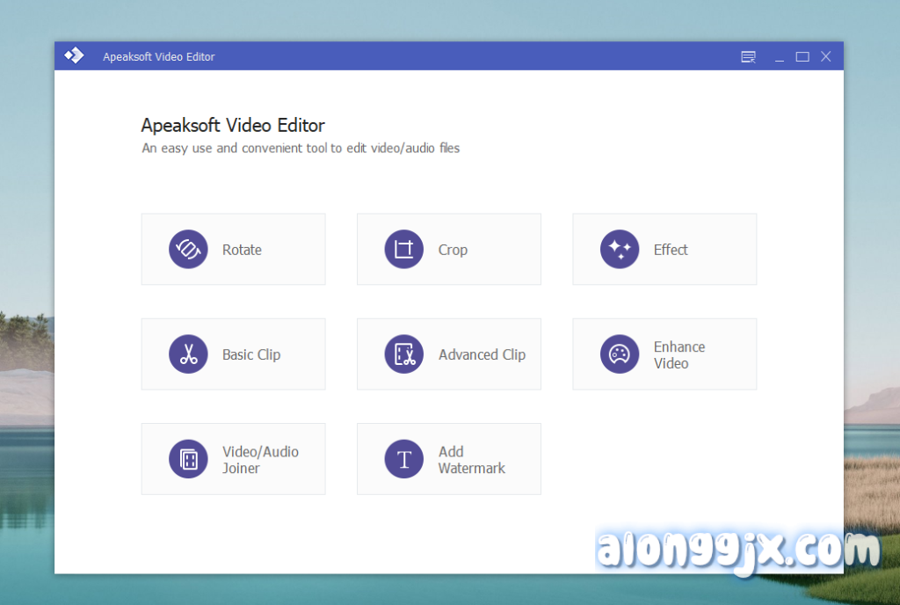900x605 pixels.
Task: Open the Video/Audio Joiner text label
Action: (260, 459)
